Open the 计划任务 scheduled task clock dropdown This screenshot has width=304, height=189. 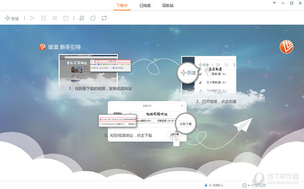coord(254,185)
